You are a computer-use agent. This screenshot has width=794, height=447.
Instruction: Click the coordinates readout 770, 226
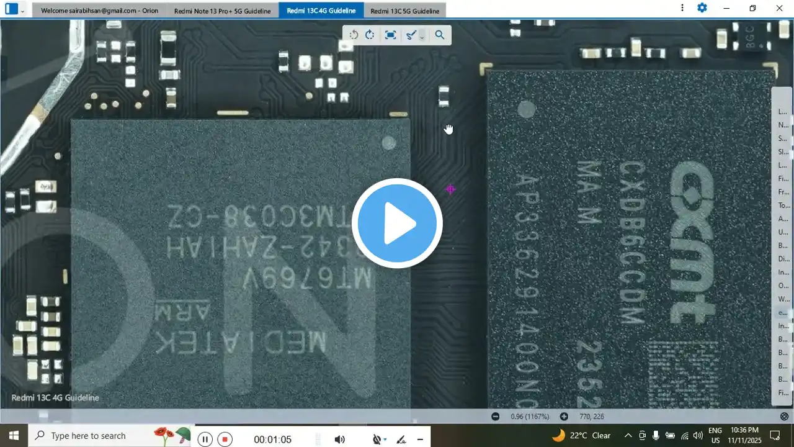(x=591, y=417)
